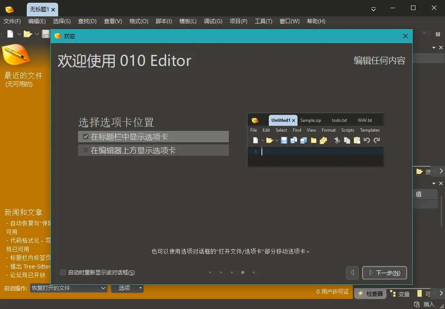Screen dimensions: 445x309
Task: Click the 论坛现已开放 news link
Action: (25, 275)
